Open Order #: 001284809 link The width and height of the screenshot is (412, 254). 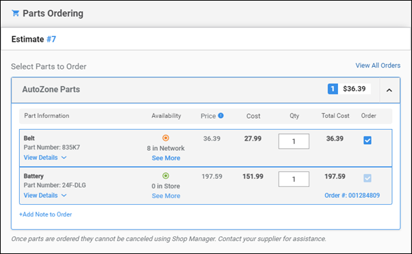coord(352,195)
